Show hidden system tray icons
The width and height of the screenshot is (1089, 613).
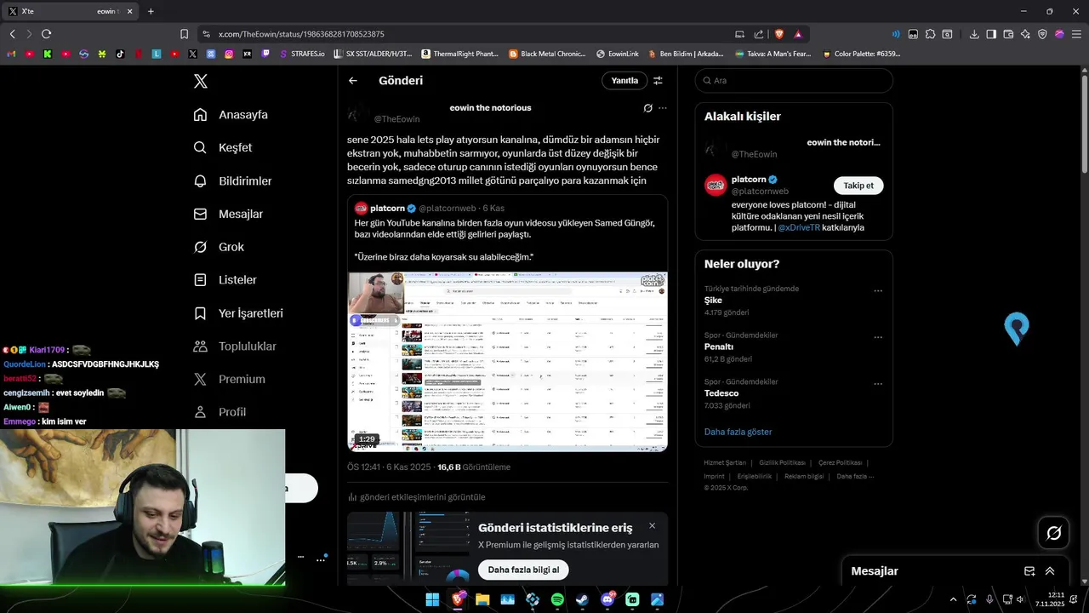point(953,599)
